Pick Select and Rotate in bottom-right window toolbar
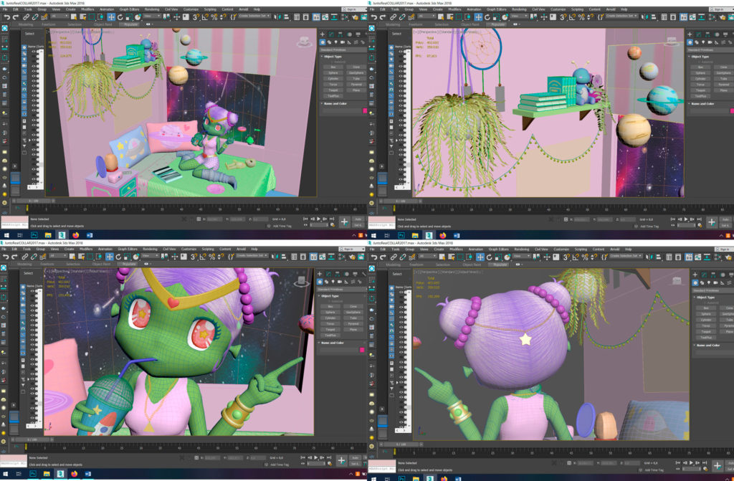The image size is (734, 481). click(487, 255)
